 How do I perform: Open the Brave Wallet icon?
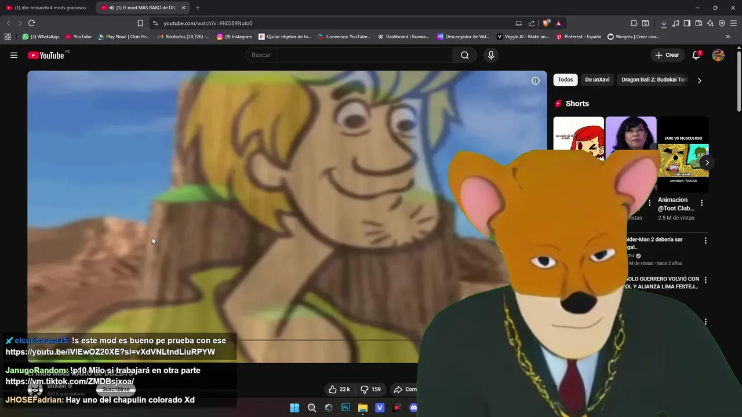[x=699, y=23]
